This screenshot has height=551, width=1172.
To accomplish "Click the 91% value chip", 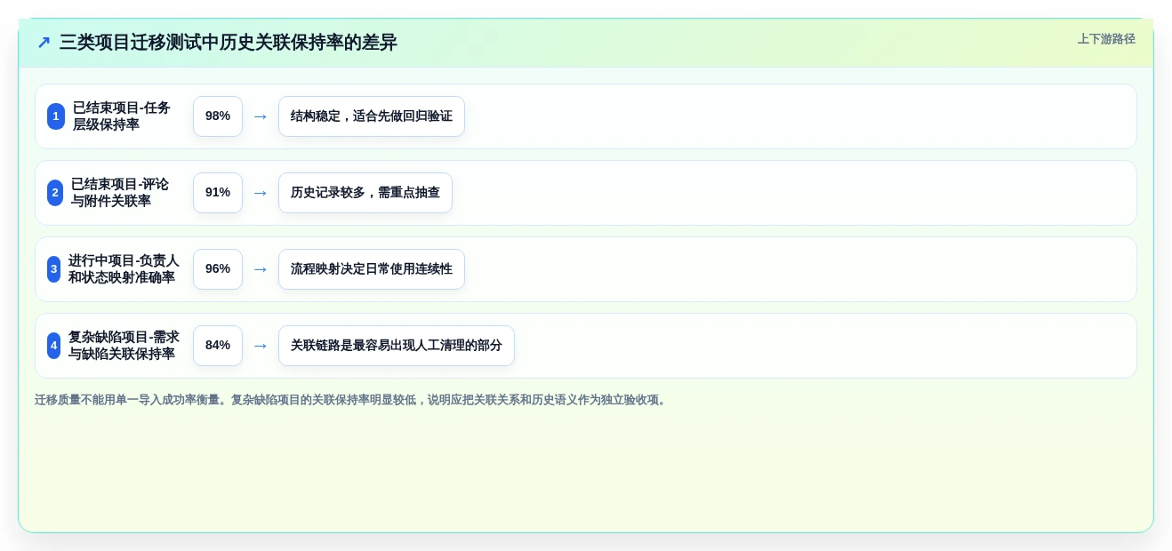I will tap(218, 193).
